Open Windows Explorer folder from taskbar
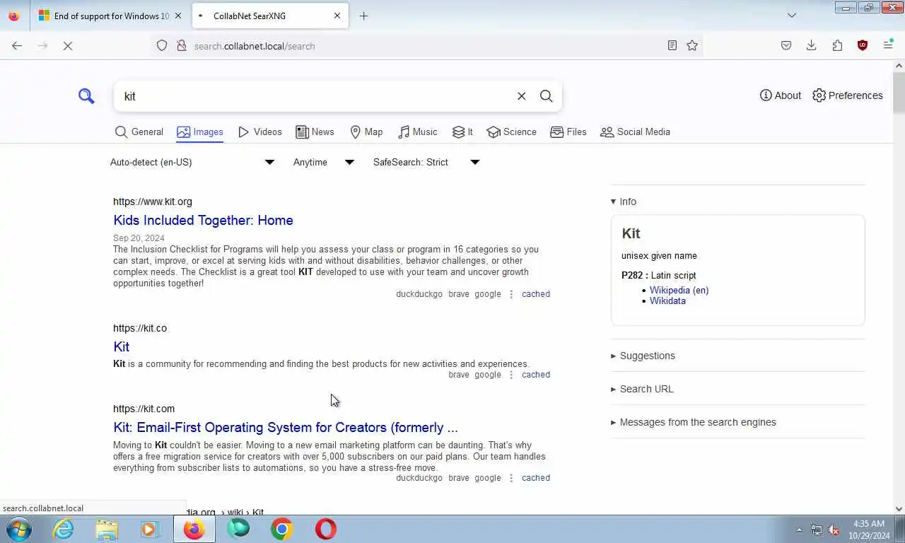The width and height of the screenshot is (905, 543). tap(107, 529)
